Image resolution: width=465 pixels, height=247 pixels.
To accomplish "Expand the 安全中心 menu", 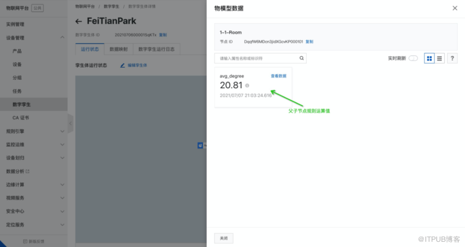I will tap(62, 211).
